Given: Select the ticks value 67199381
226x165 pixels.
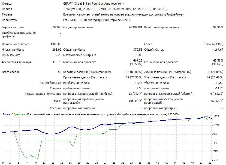Looking at the screenshot, I should [136, 27].
